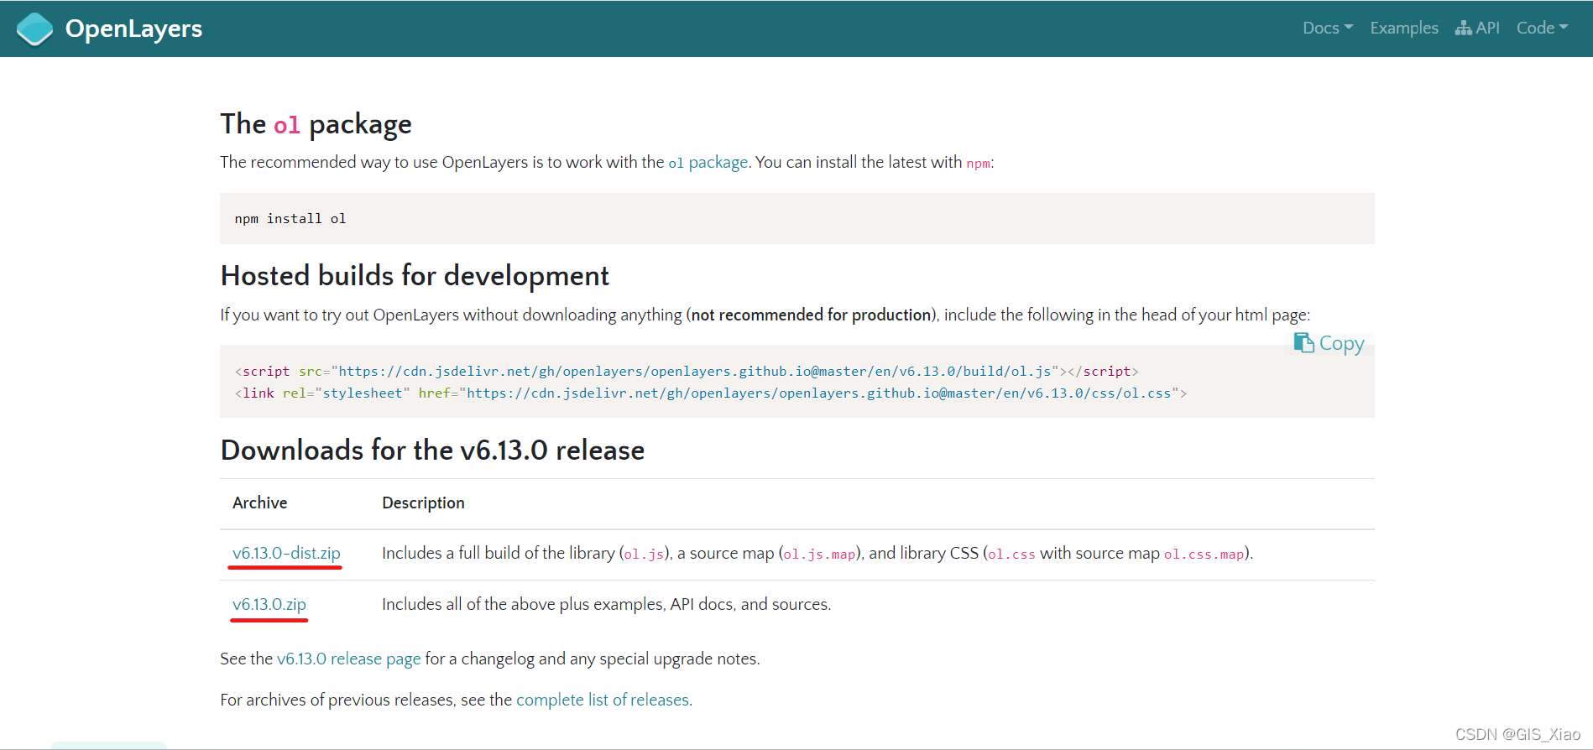This screenshot has height=750, width=1593.
Task: Open the API menu item
Action: 1478,28
